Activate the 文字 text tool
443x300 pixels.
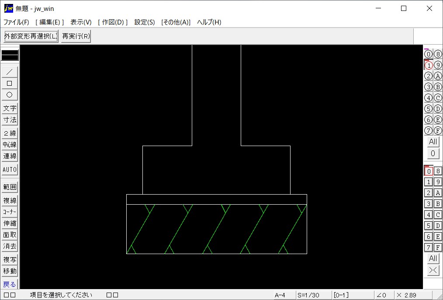pos(10,108)
